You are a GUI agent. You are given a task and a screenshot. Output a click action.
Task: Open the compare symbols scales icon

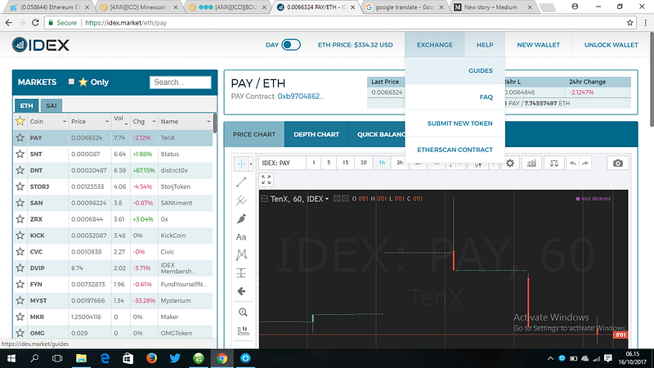554,163
